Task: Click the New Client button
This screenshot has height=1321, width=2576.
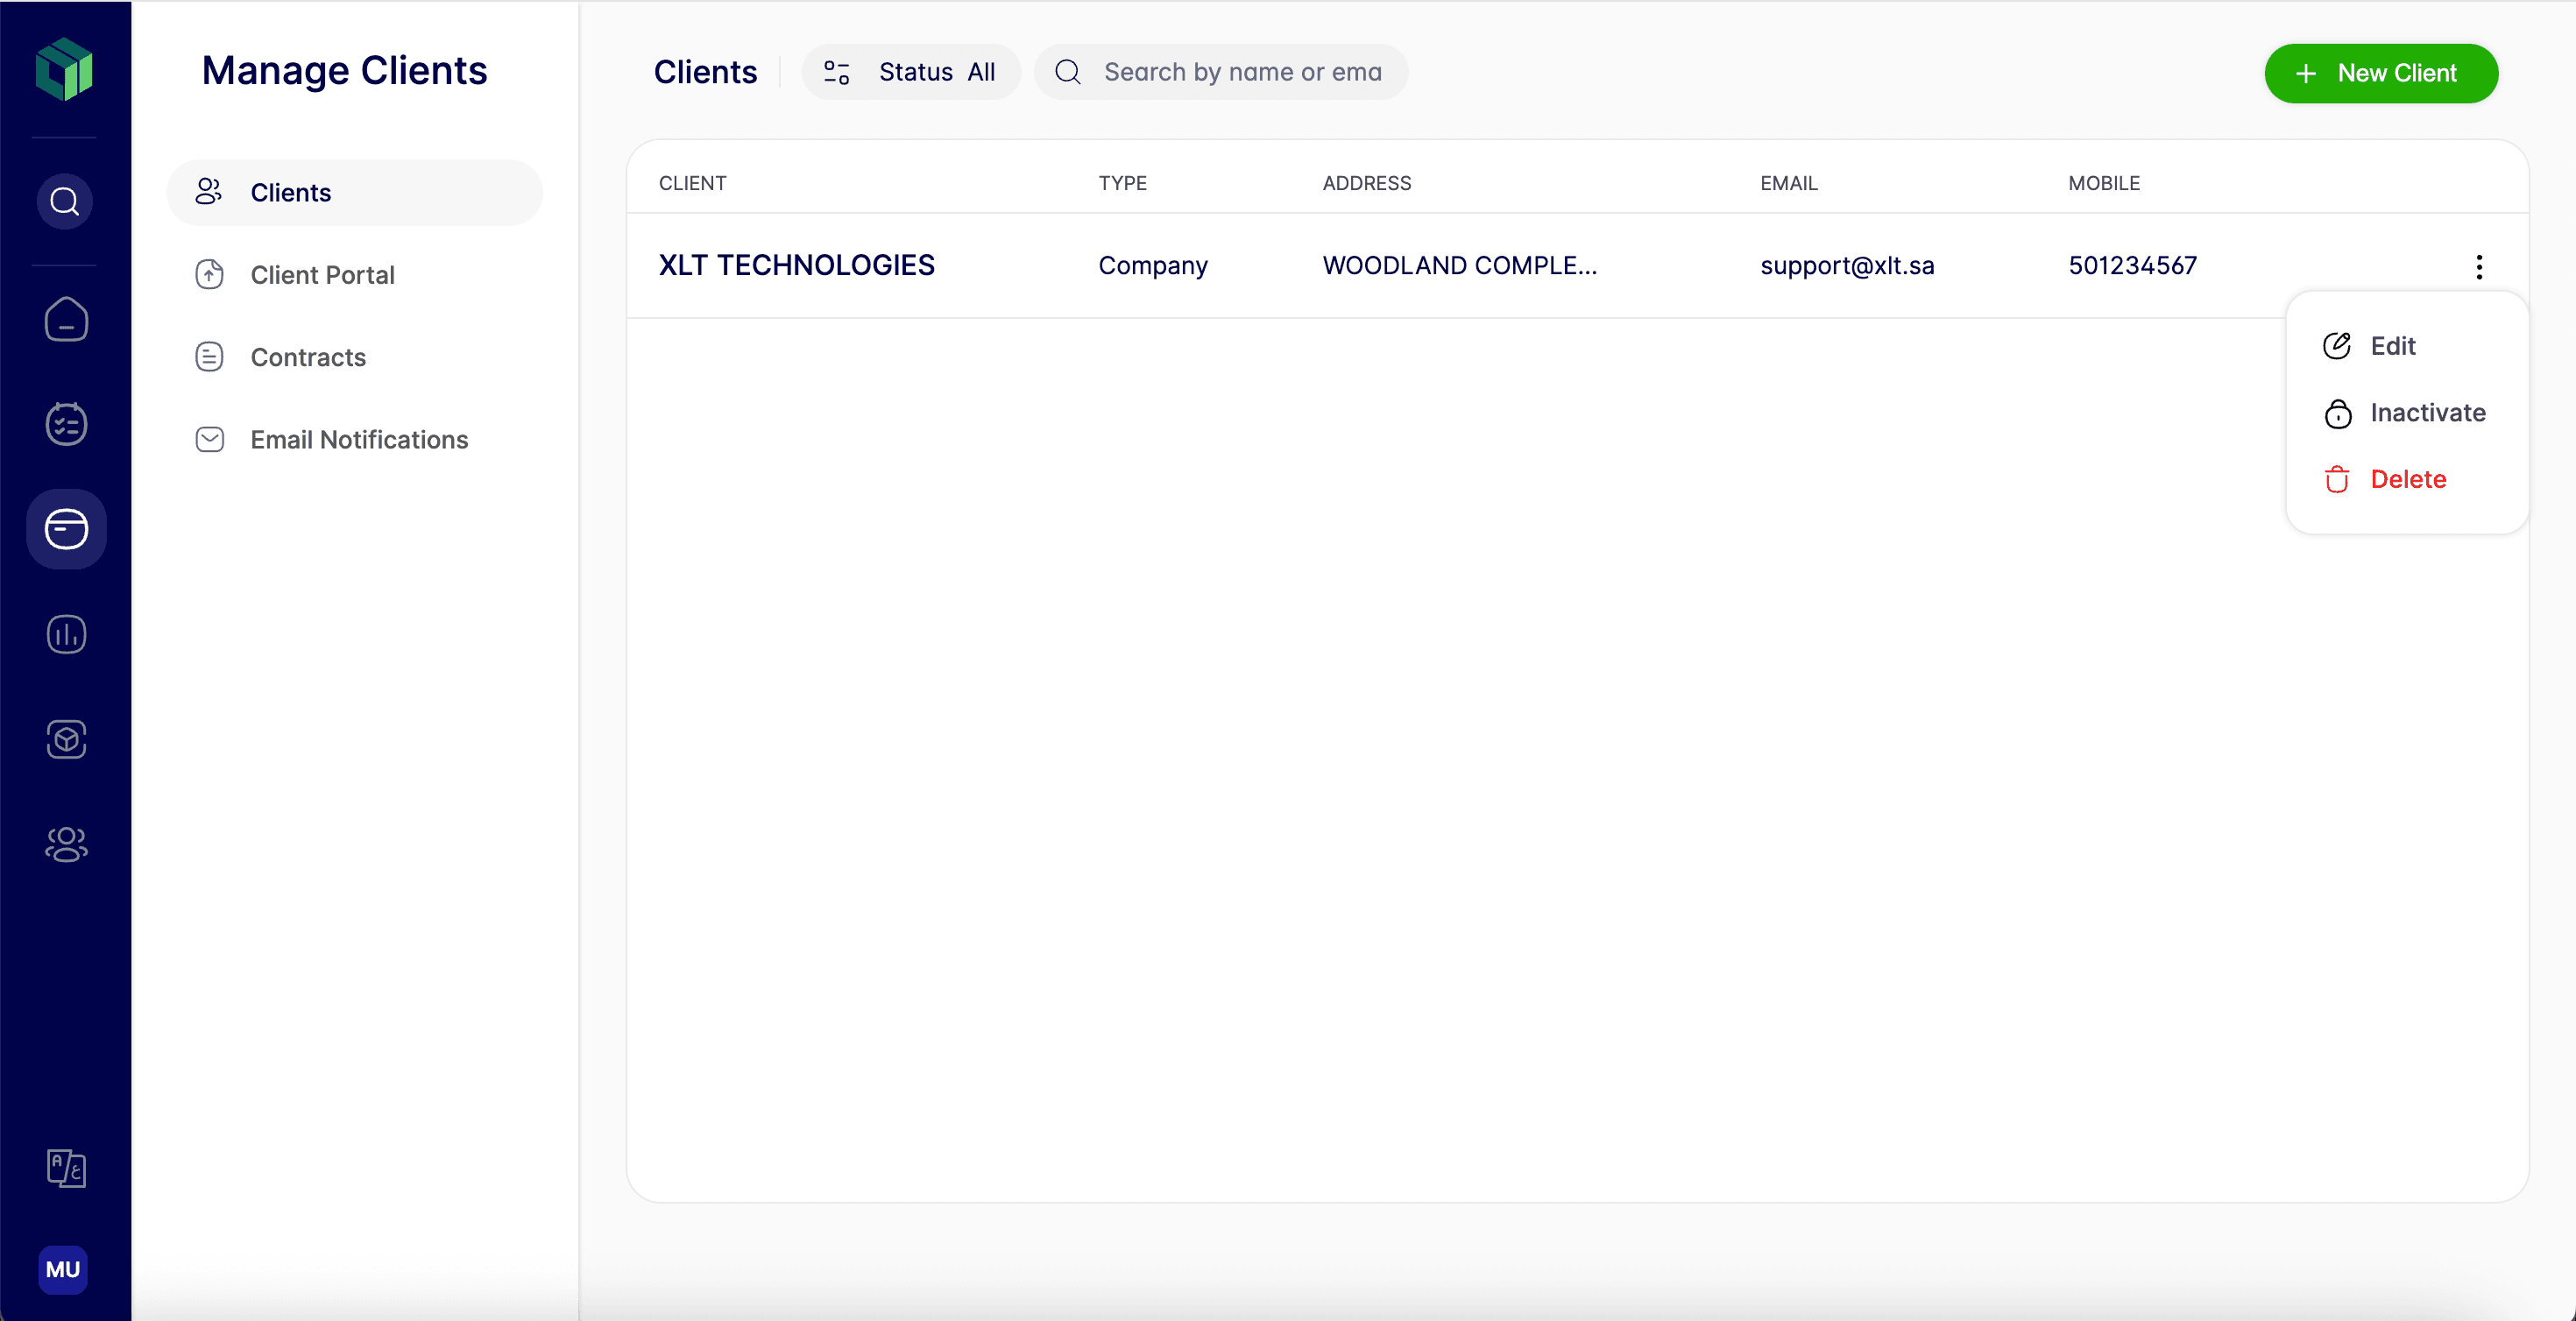Action: [2381, 73]
